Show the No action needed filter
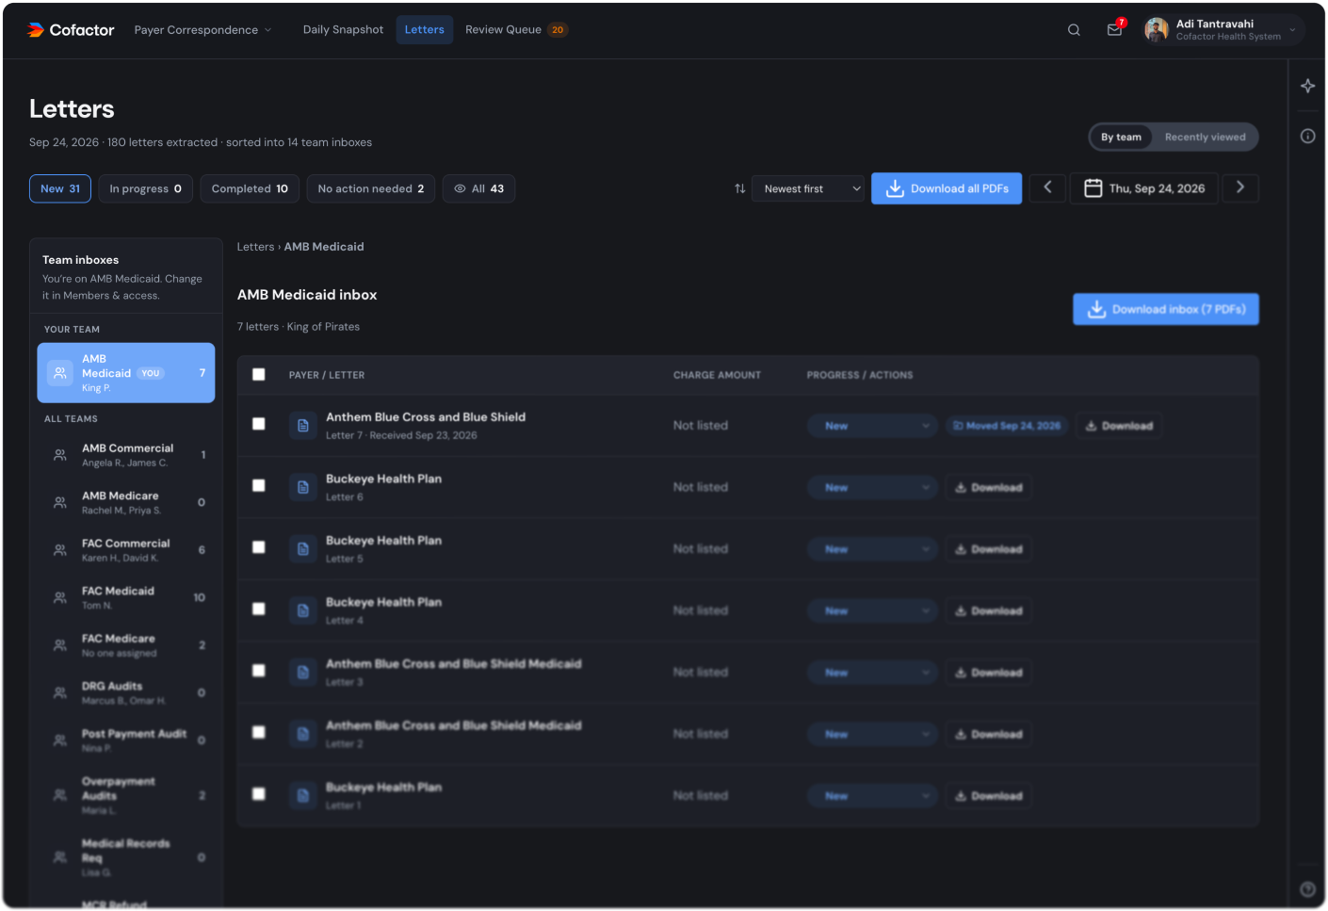This screenshot has width=1328, height=911. [x=371, y=189]
